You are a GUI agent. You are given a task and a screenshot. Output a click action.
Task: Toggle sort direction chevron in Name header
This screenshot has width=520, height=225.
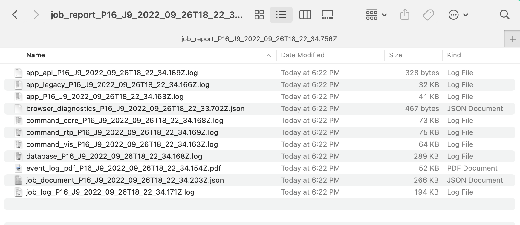pyautogui.click(x=269, y=56)
